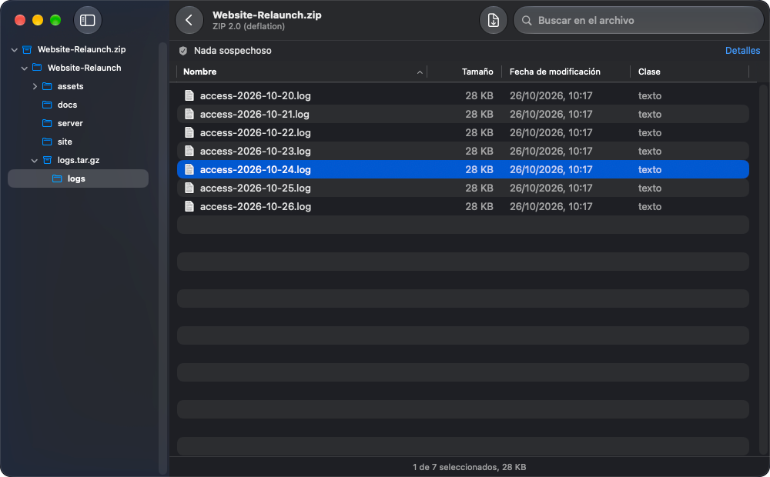Click the selected access-2026-10-24.log filename
770x477 pixels.
[256, 170]
